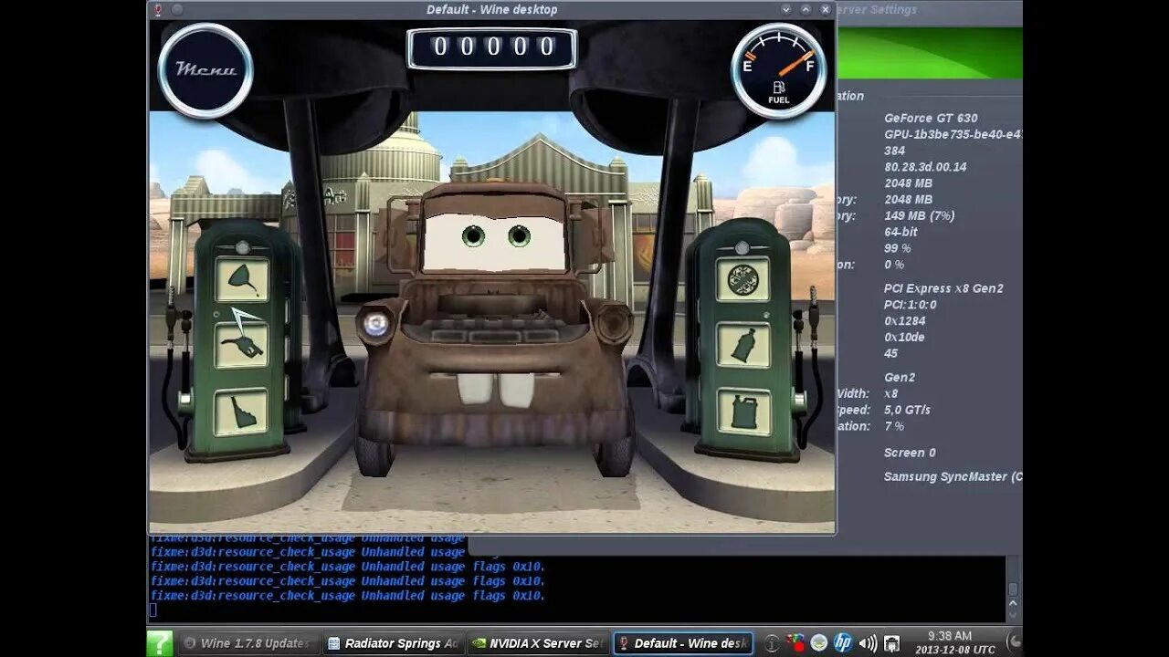The image size is (1169, 657).
Task: Maximize the Wine desktop window
Action: point(806,9)
